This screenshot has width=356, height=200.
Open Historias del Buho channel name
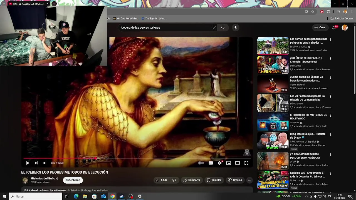click(43, 178)
